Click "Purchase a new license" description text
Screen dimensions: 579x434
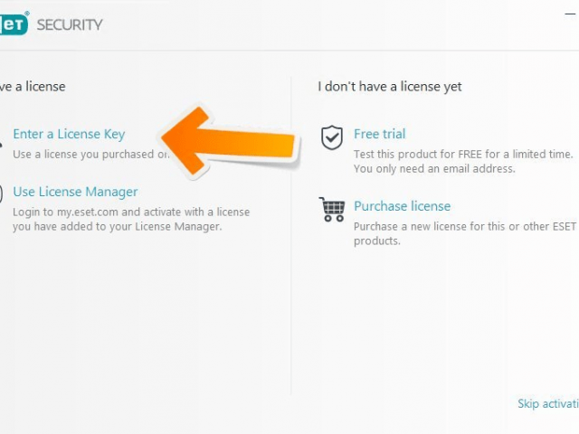pos(465,226)
